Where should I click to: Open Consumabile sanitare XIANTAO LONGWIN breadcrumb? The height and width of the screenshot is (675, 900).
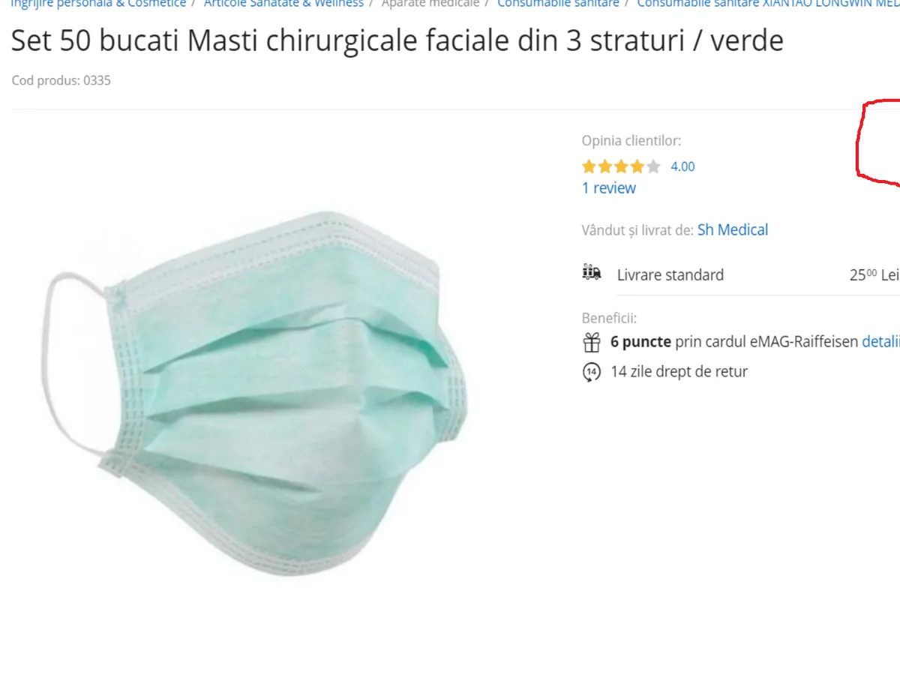[x=769, y=4]
